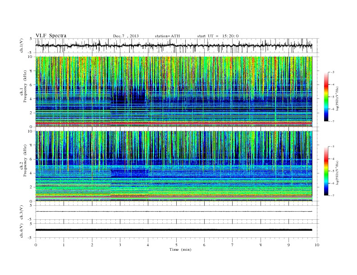Click the "8" kHz tick of ch.1 spectrogram

pyautogui.click(x=32, y=71)
